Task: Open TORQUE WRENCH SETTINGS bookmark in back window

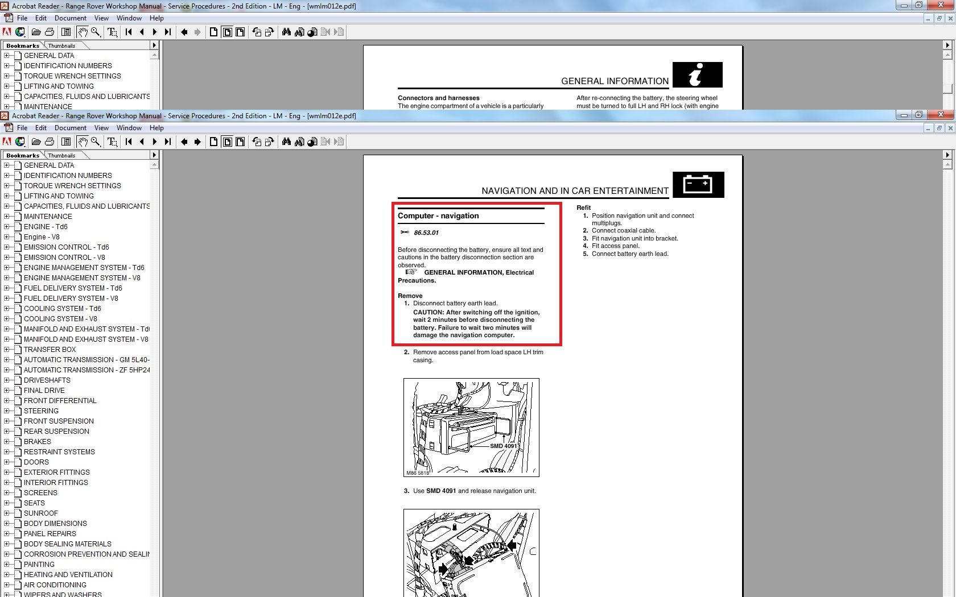Action: tap(72, 76)
